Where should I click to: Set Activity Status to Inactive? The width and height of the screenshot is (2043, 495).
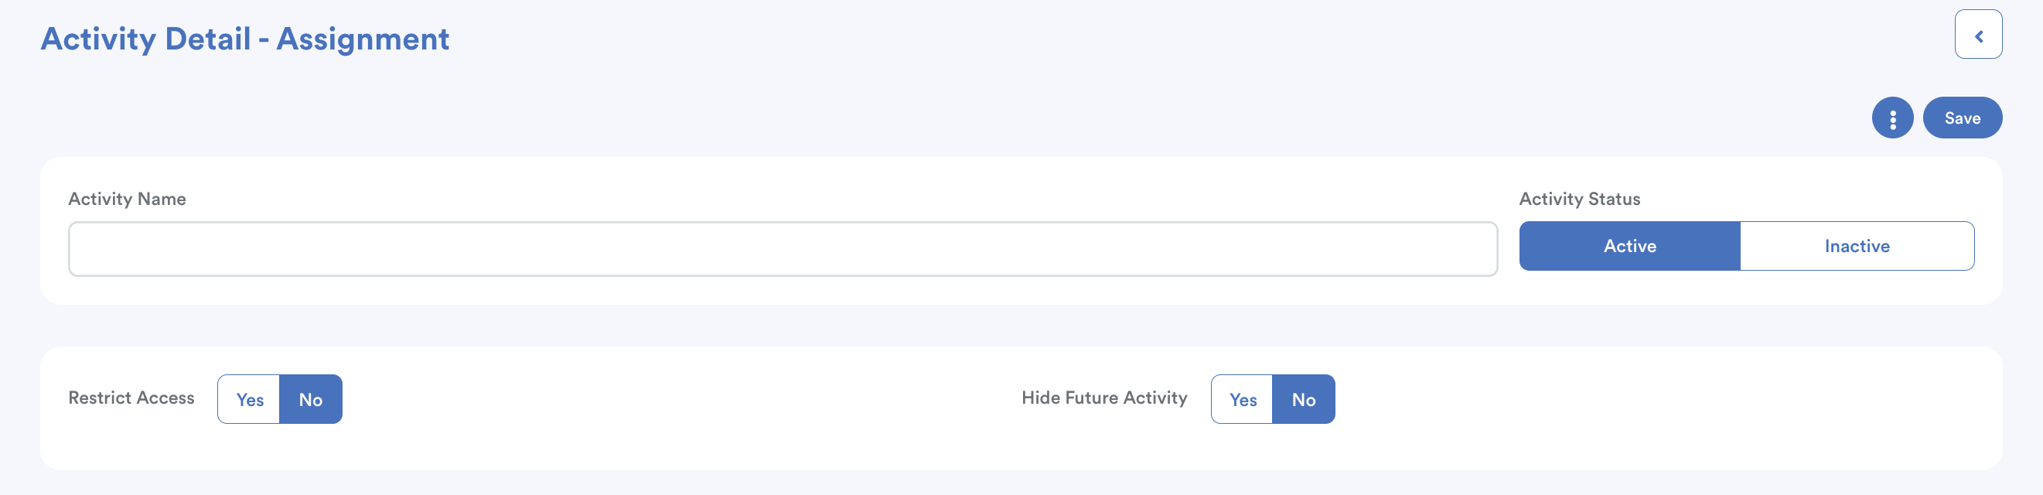[1856, 246]
